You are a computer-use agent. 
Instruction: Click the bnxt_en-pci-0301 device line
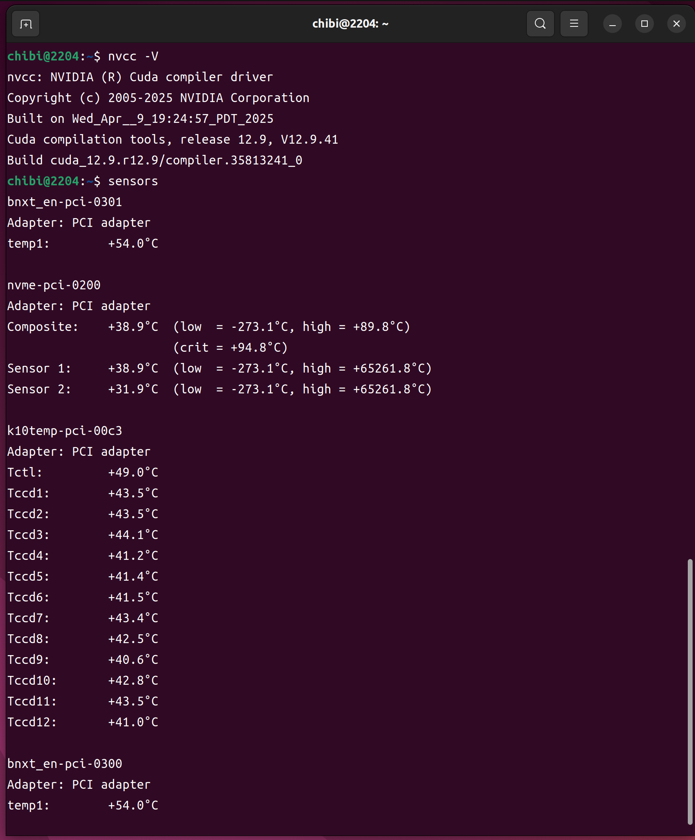click(64, 202)
